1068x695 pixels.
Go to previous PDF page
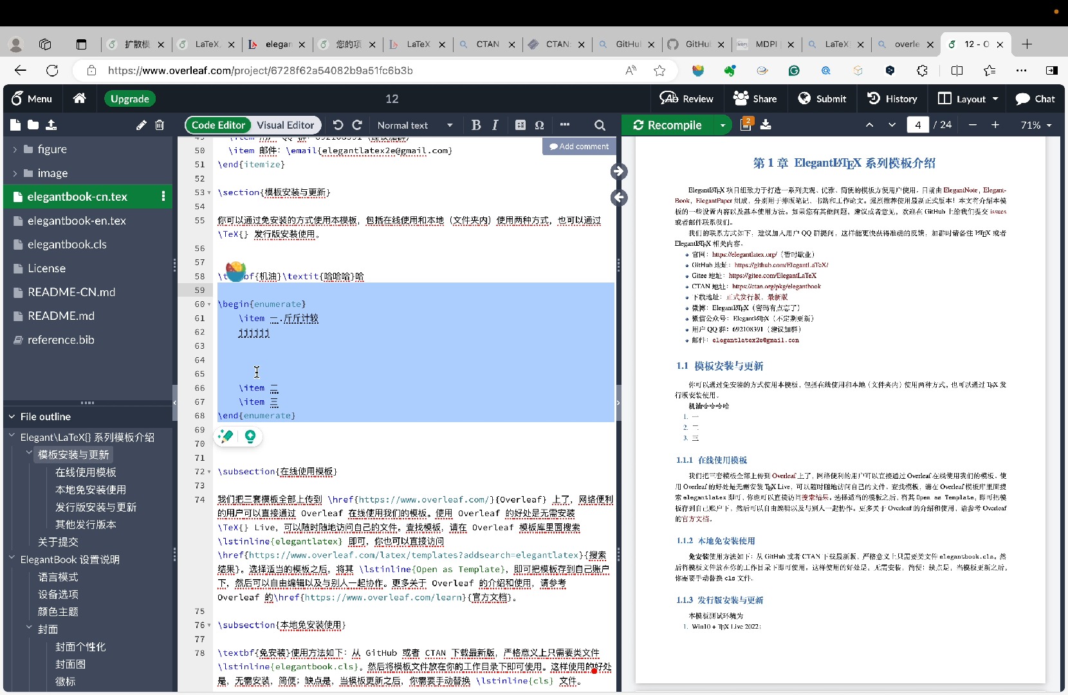click(869, 125)
